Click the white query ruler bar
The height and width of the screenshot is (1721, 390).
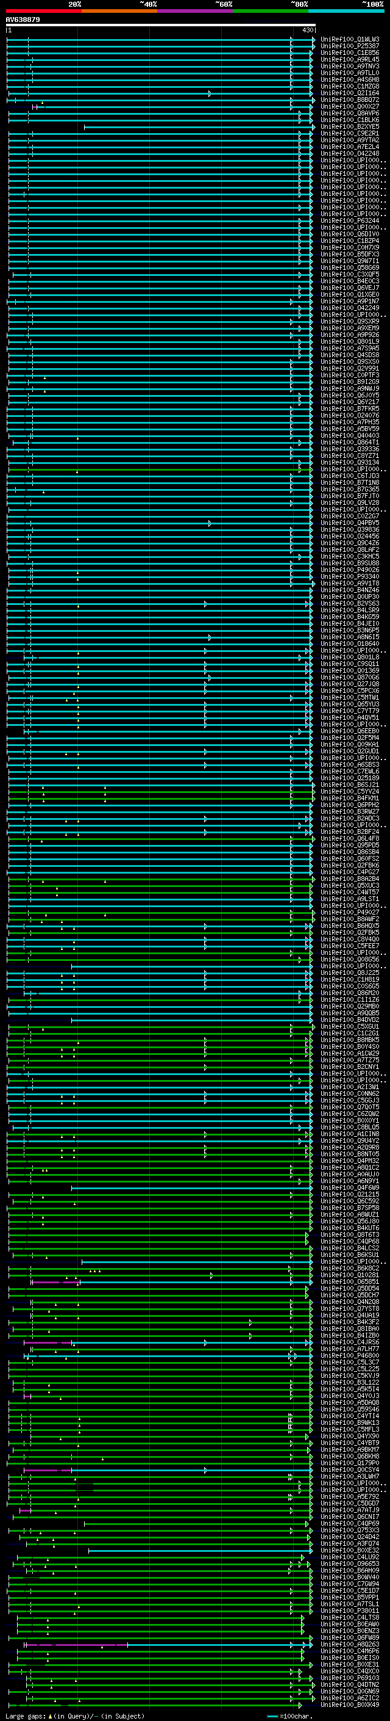[161, 24]
